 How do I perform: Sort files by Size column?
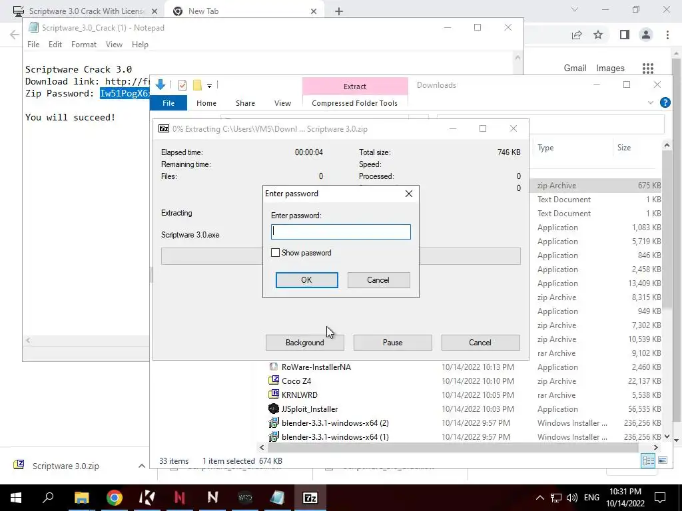point(623,148)
